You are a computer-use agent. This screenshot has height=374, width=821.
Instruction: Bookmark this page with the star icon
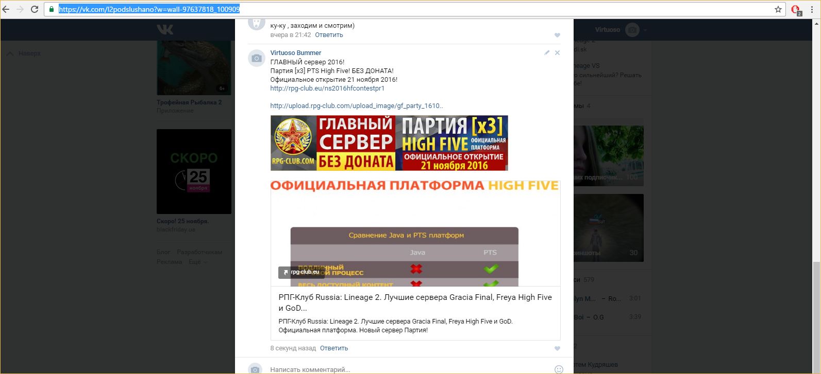click(x=778, y=9)
